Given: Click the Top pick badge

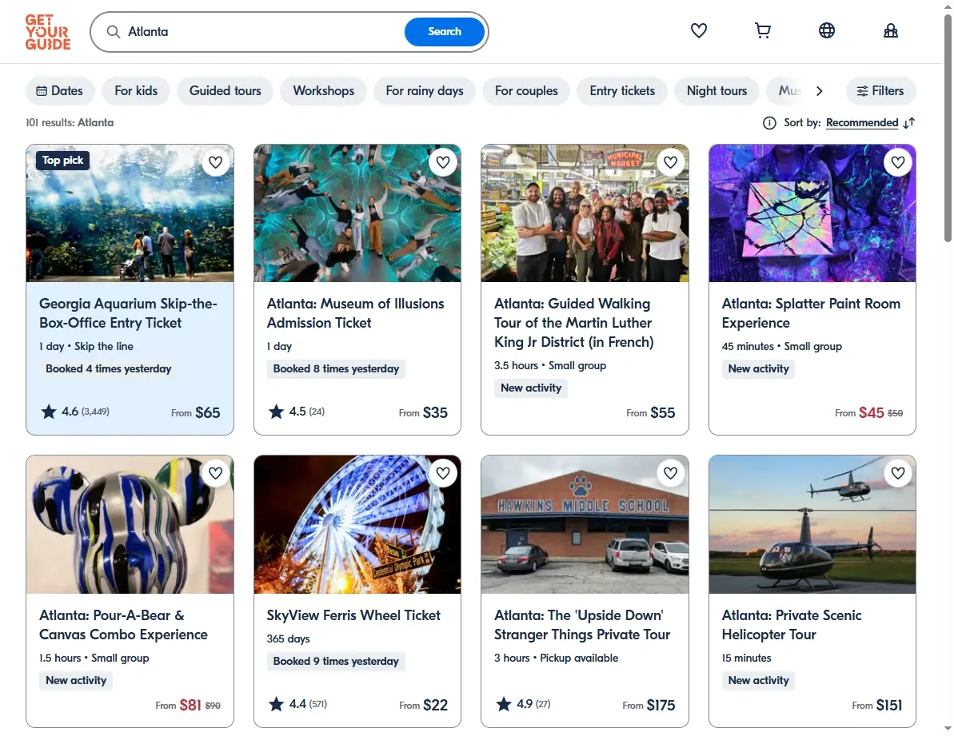Looking at the screenshot, I should [62, 161].
